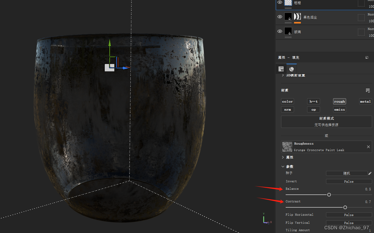
Task: Undock the 属性 - 填充 properties panel
Action: [367, 57]
